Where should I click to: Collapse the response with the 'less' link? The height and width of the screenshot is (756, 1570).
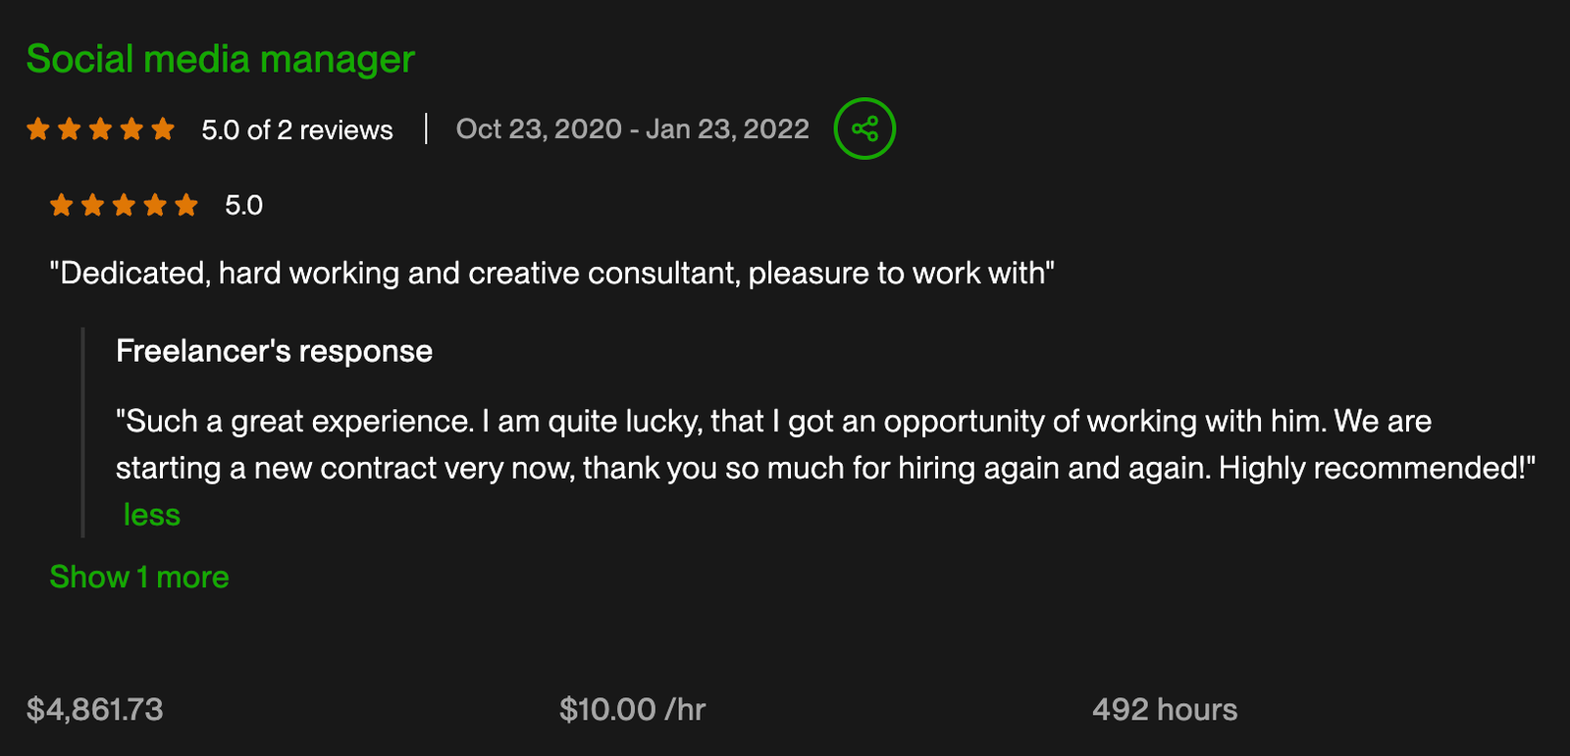point(152,515)
